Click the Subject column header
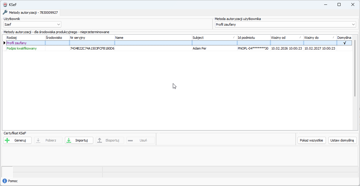 214,38
